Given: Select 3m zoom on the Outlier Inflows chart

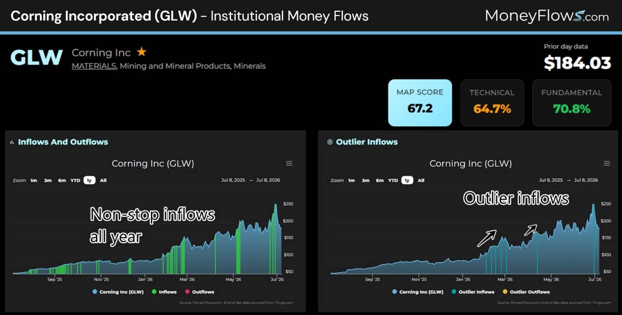Looking at the screenshot, I should click(x=366, y=180).
